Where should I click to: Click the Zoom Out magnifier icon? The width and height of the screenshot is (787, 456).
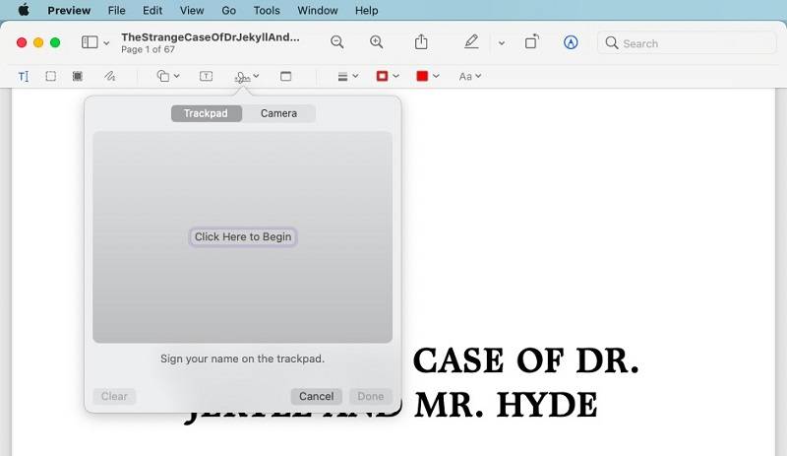coord(337,42)
